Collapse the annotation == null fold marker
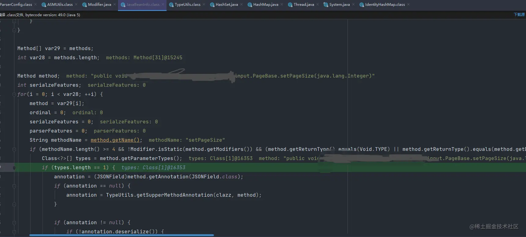This screenshot has width=526, height=237. 14,186
